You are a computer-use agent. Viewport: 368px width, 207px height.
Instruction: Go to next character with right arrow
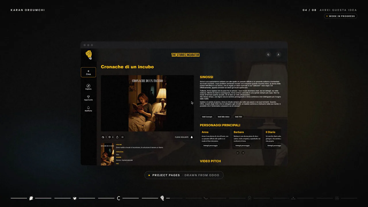[243, 153]
